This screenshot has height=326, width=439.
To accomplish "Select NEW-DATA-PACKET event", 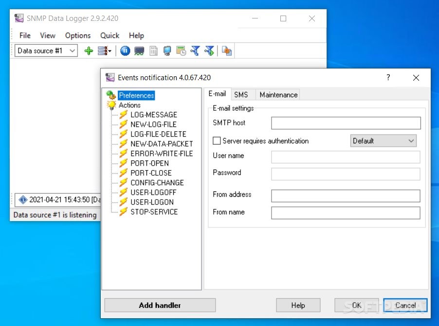I will click(x=162, y=144).
